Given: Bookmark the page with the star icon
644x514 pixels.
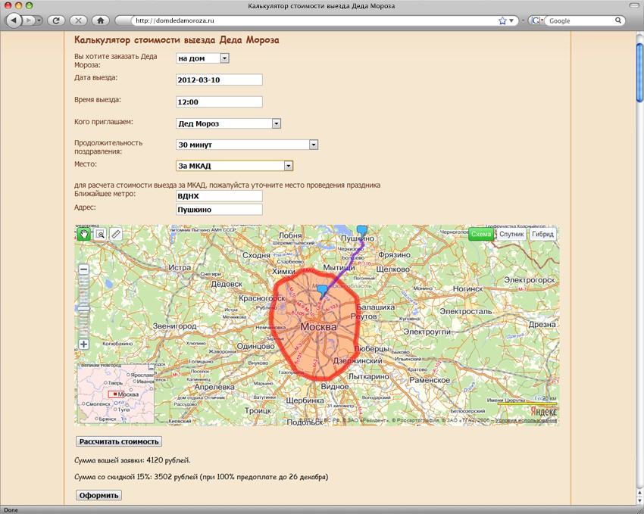Looking at the screenshot, I should point(502,20).
